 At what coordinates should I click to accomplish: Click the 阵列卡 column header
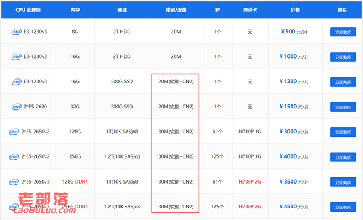point(250,10)
